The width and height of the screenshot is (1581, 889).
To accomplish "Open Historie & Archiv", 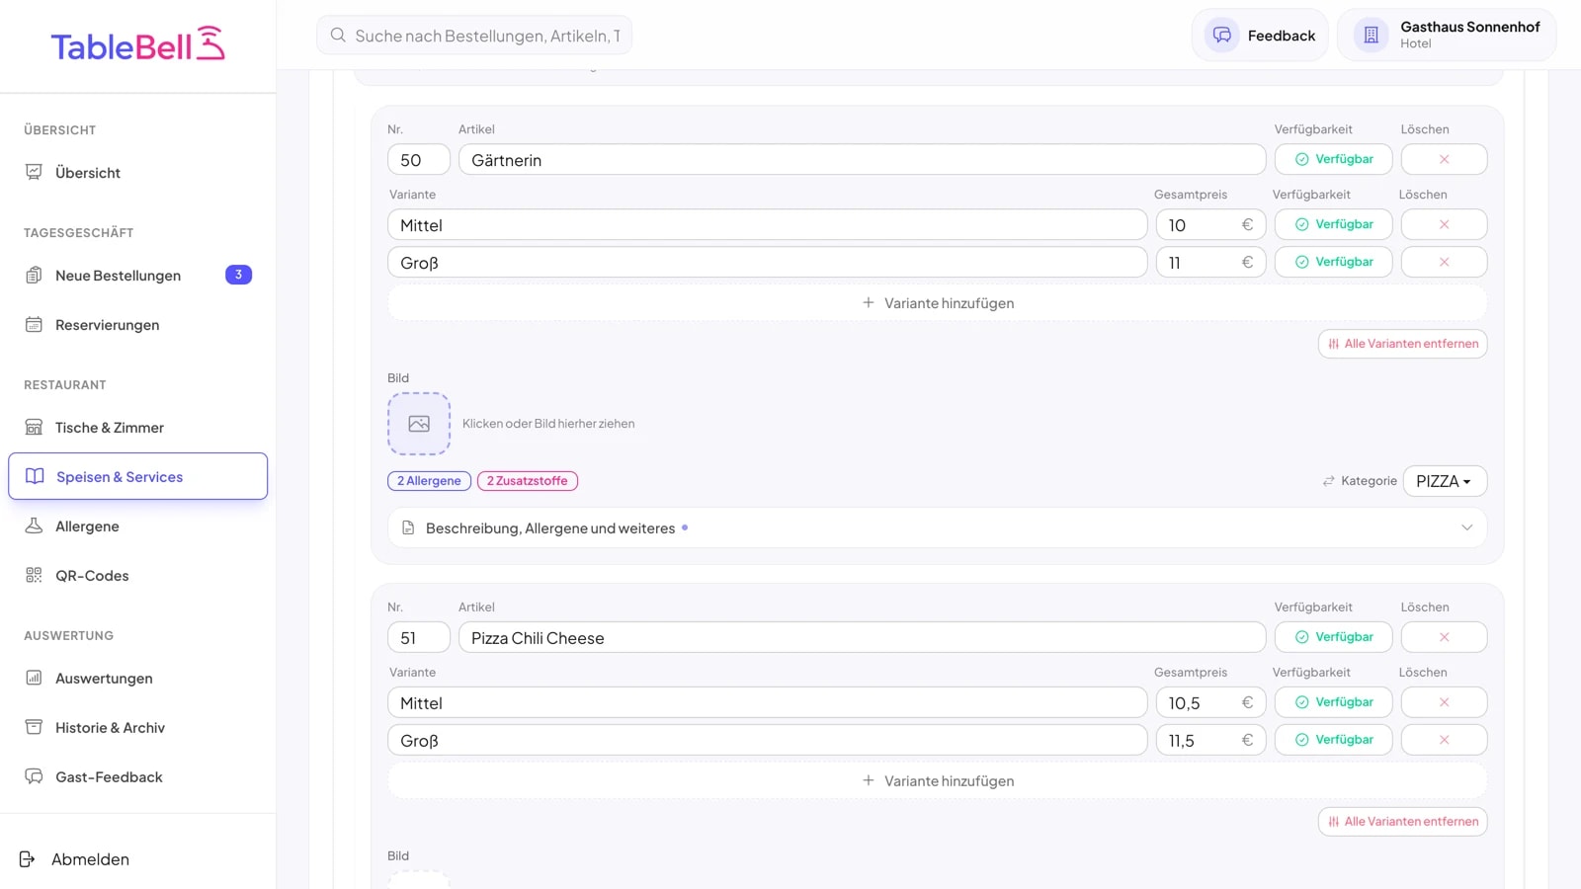I will tap(137, 728).
